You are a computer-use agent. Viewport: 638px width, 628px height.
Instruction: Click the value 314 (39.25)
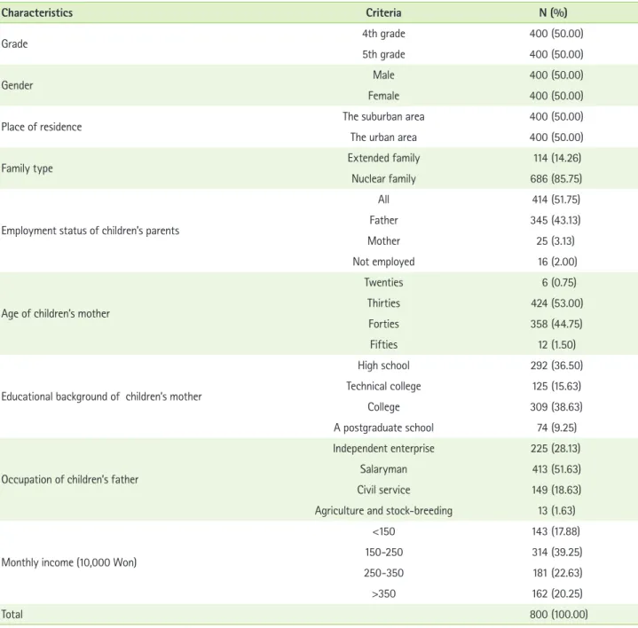point(556,552)
